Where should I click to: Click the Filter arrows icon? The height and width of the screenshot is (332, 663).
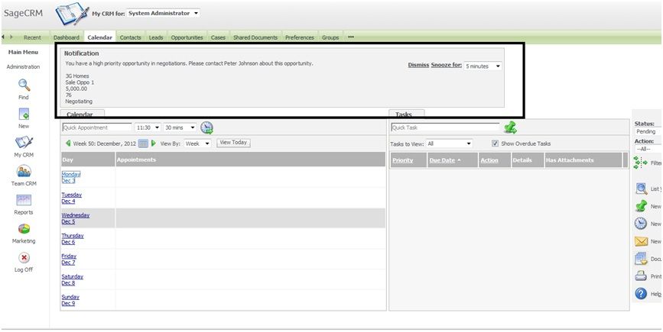tap(641, 163)
